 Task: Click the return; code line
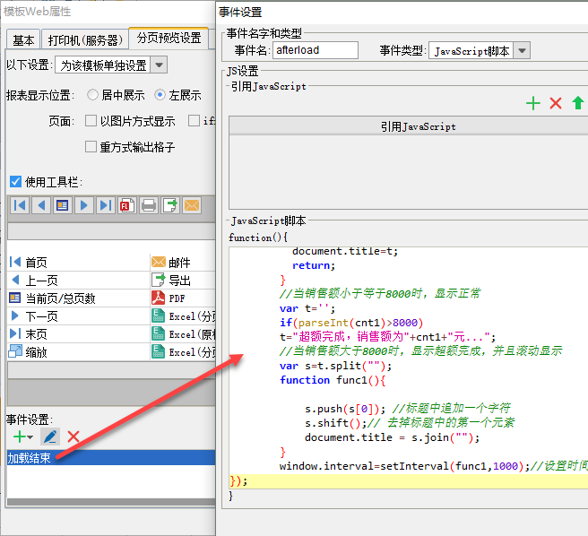click(x=314, y=265)
